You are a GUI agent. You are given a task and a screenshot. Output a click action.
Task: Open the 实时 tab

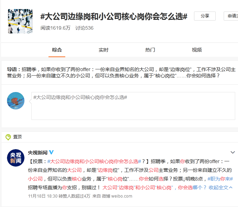[104, 50]
